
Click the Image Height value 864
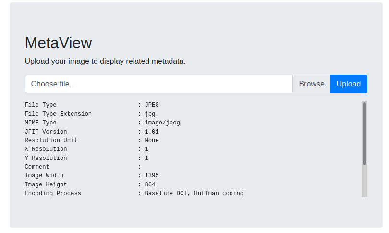(x=150, y=184)
